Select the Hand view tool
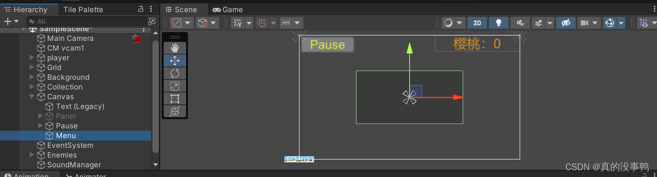Viewport: 657px width, 177px height. coord(175,48)
